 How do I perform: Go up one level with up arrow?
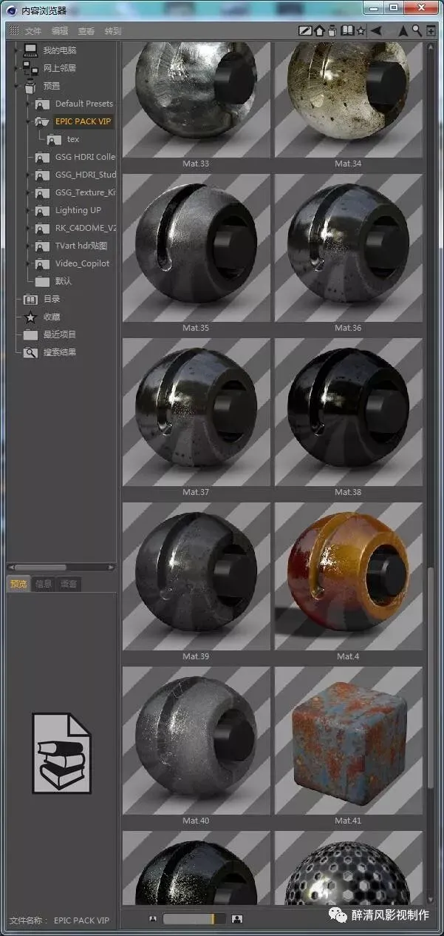pyautogui.click(x=403, y=31)
